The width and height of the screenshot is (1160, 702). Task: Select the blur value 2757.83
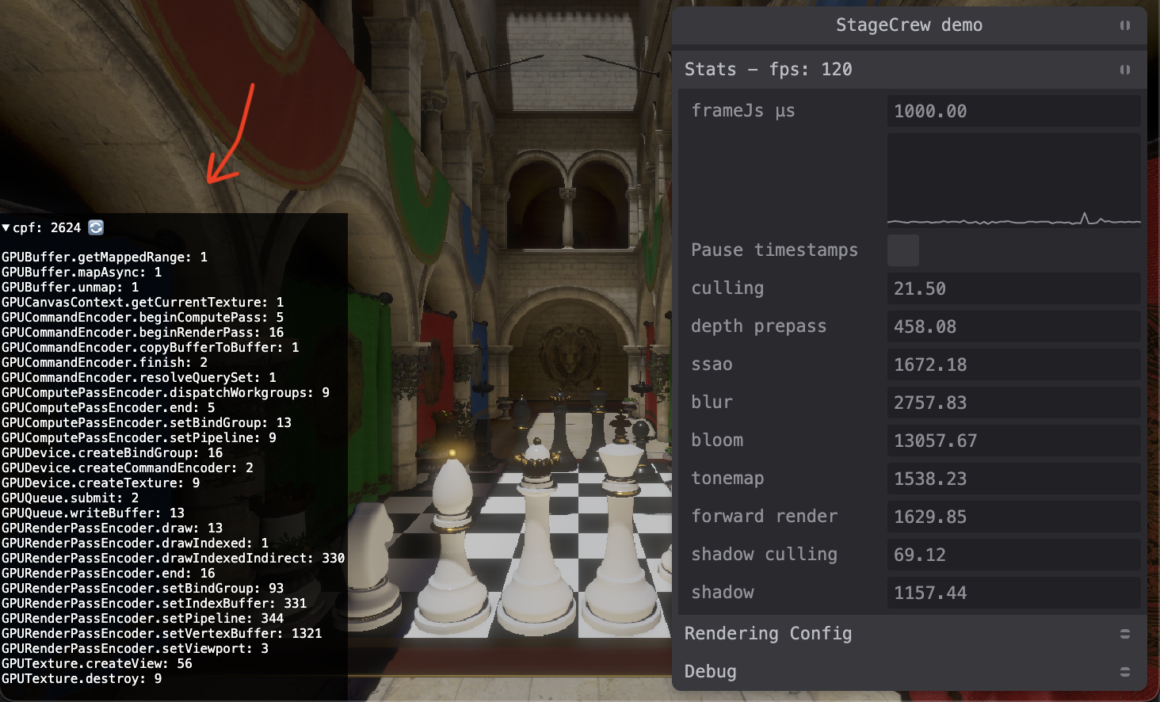1014,403
